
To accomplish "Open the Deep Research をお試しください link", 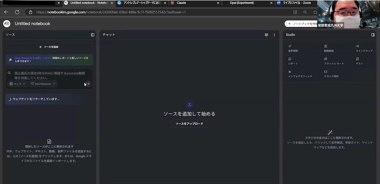I will tap(33, 58).
